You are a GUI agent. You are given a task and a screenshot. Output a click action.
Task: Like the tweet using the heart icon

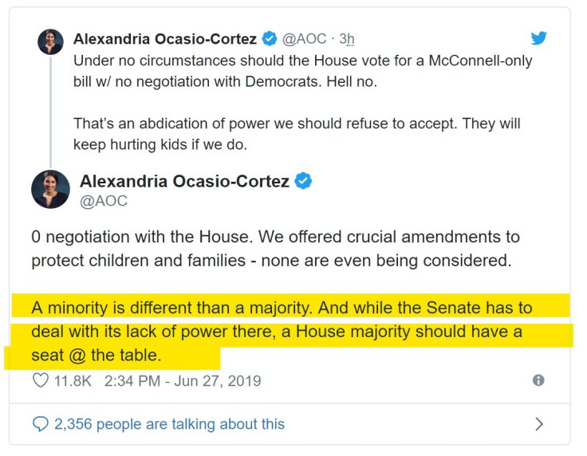pyautogui.click(x=40, y=381)
